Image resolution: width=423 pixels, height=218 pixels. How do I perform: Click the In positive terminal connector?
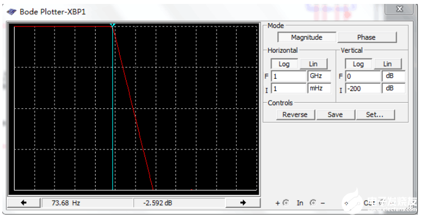click(x=286, y=202)
